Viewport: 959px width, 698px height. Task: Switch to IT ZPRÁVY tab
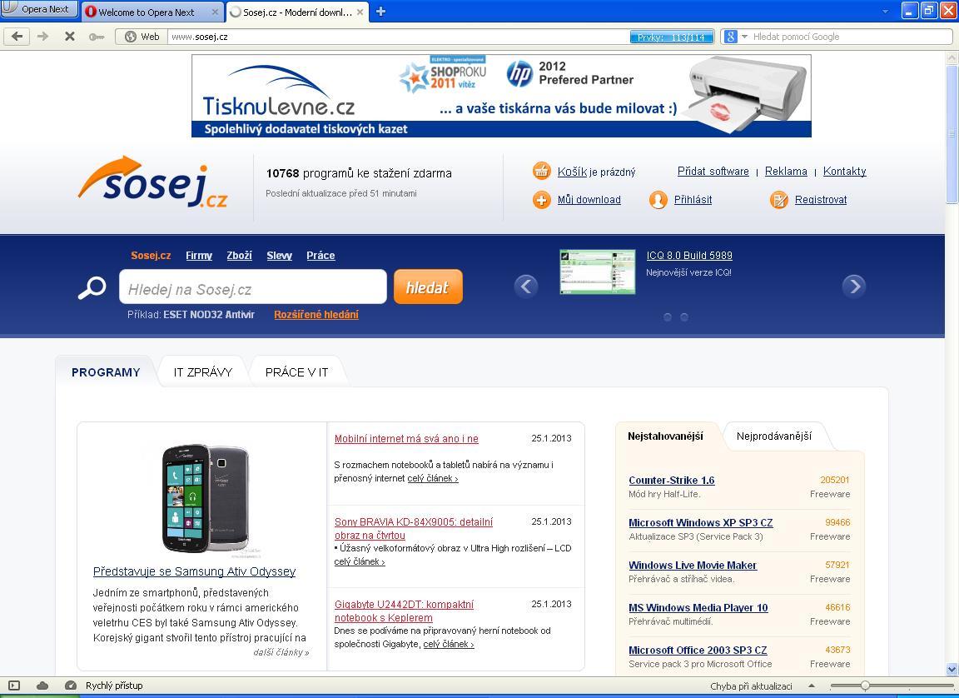point(203,372)
